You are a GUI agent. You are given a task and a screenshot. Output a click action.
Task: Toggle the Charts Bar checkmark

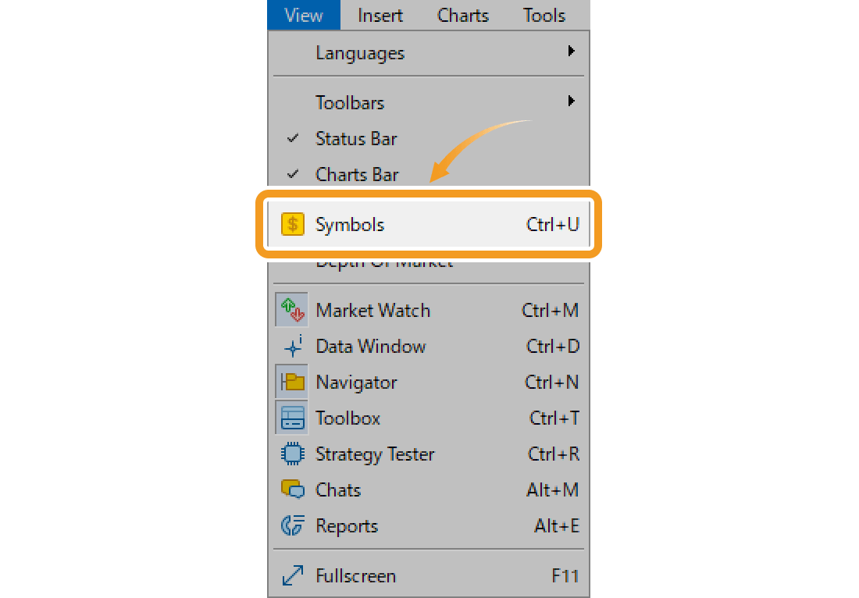pyautogui.click(x=293, y=174)
